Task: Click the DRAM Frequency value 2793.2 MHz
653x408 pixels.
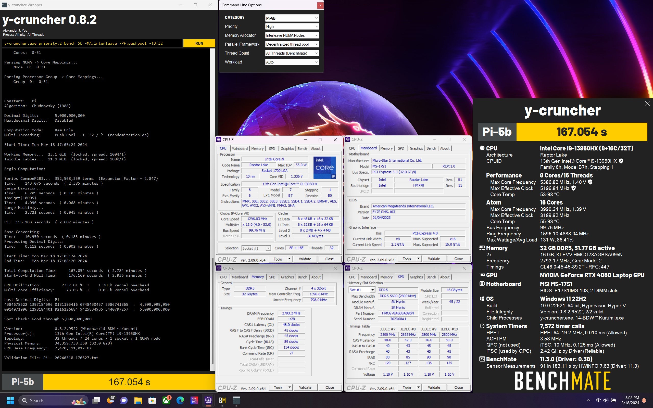Action: tap(291, 313)
